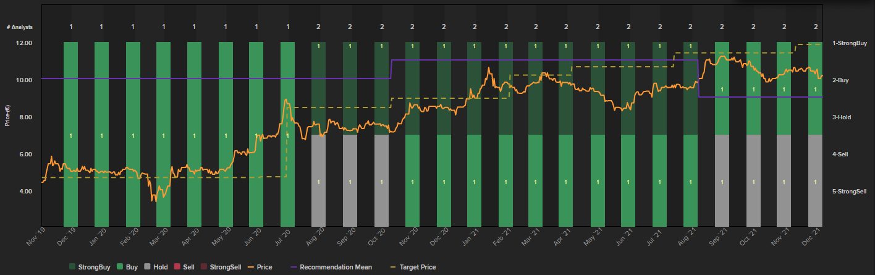This screenshot has height=275, width=875.
Task: Click the analyst count above the Dec '19 bar
Action: 71,27
